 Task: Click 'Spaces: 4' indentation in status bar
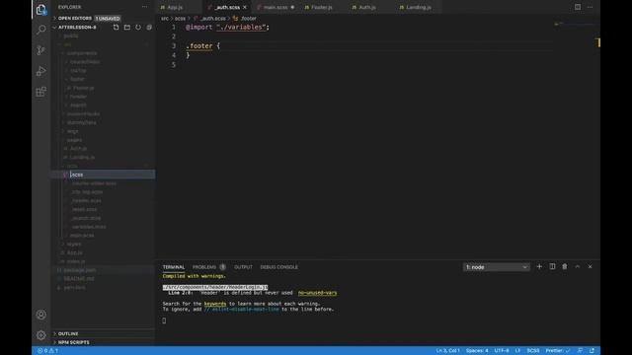click(x=477, y=351)
